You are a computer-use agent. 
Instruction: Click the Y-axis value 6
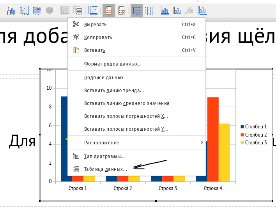(x=50, y=125)
